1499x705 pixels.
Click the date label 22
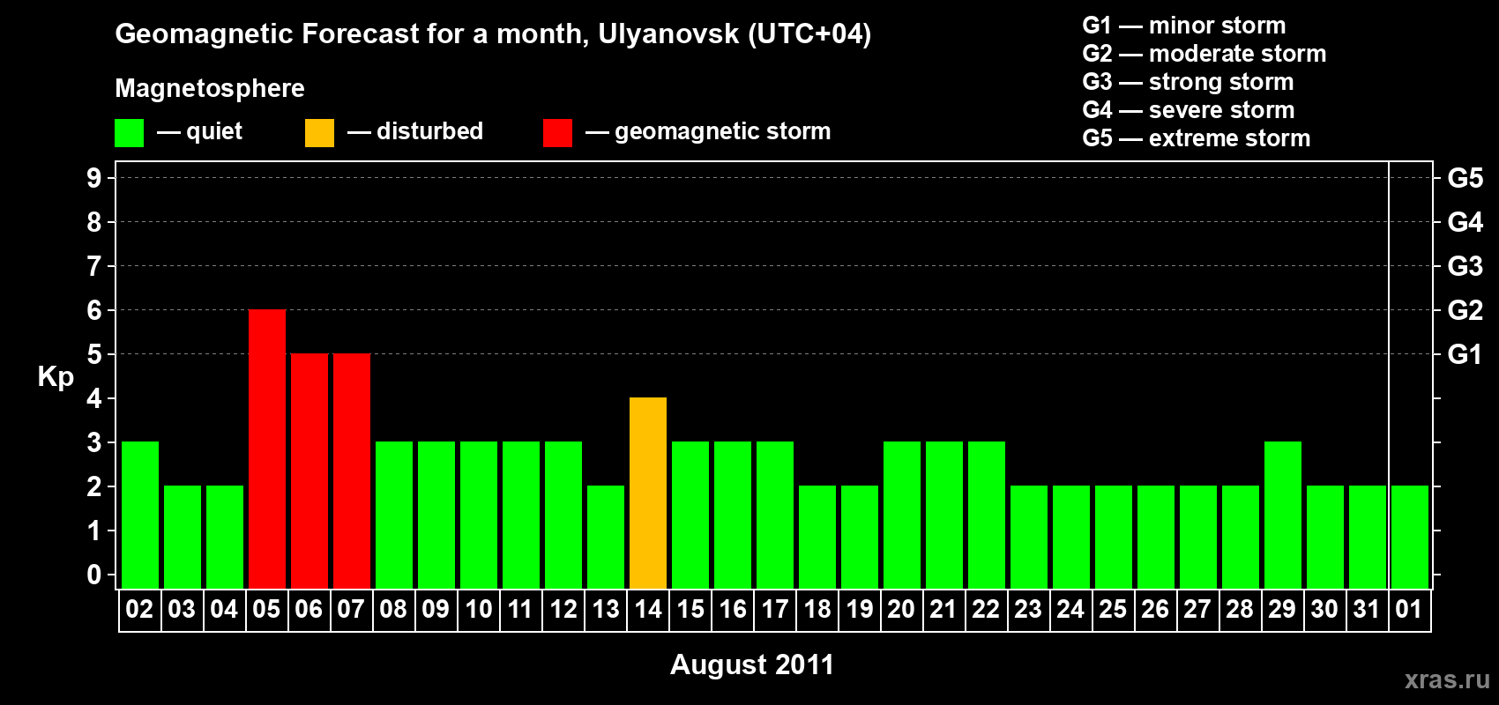click(x=986, y=609)
